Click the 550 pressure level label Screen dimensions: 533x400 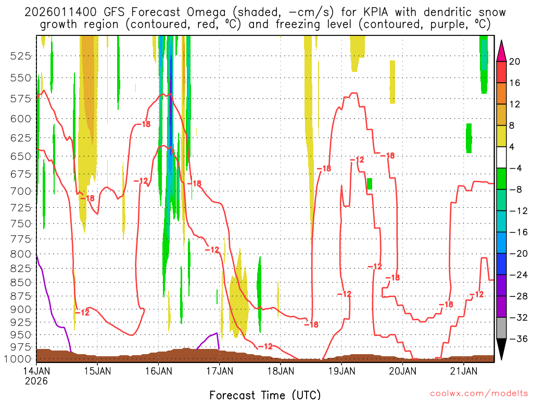pos(21,78)
